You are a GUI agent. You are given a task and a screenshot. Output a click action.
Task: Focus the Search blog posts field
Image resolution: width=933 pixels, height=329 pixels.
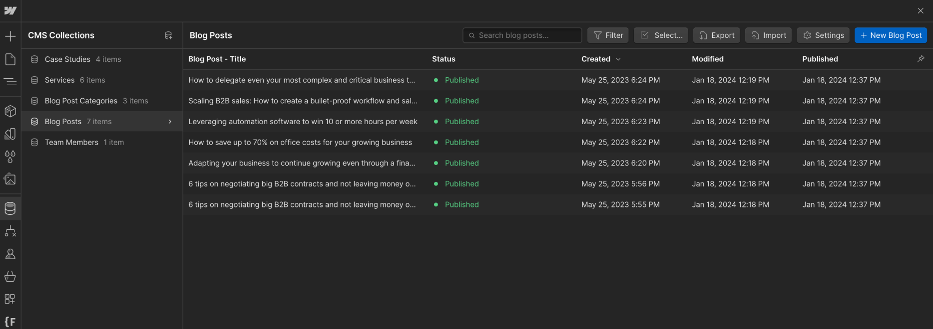(522, 35)
